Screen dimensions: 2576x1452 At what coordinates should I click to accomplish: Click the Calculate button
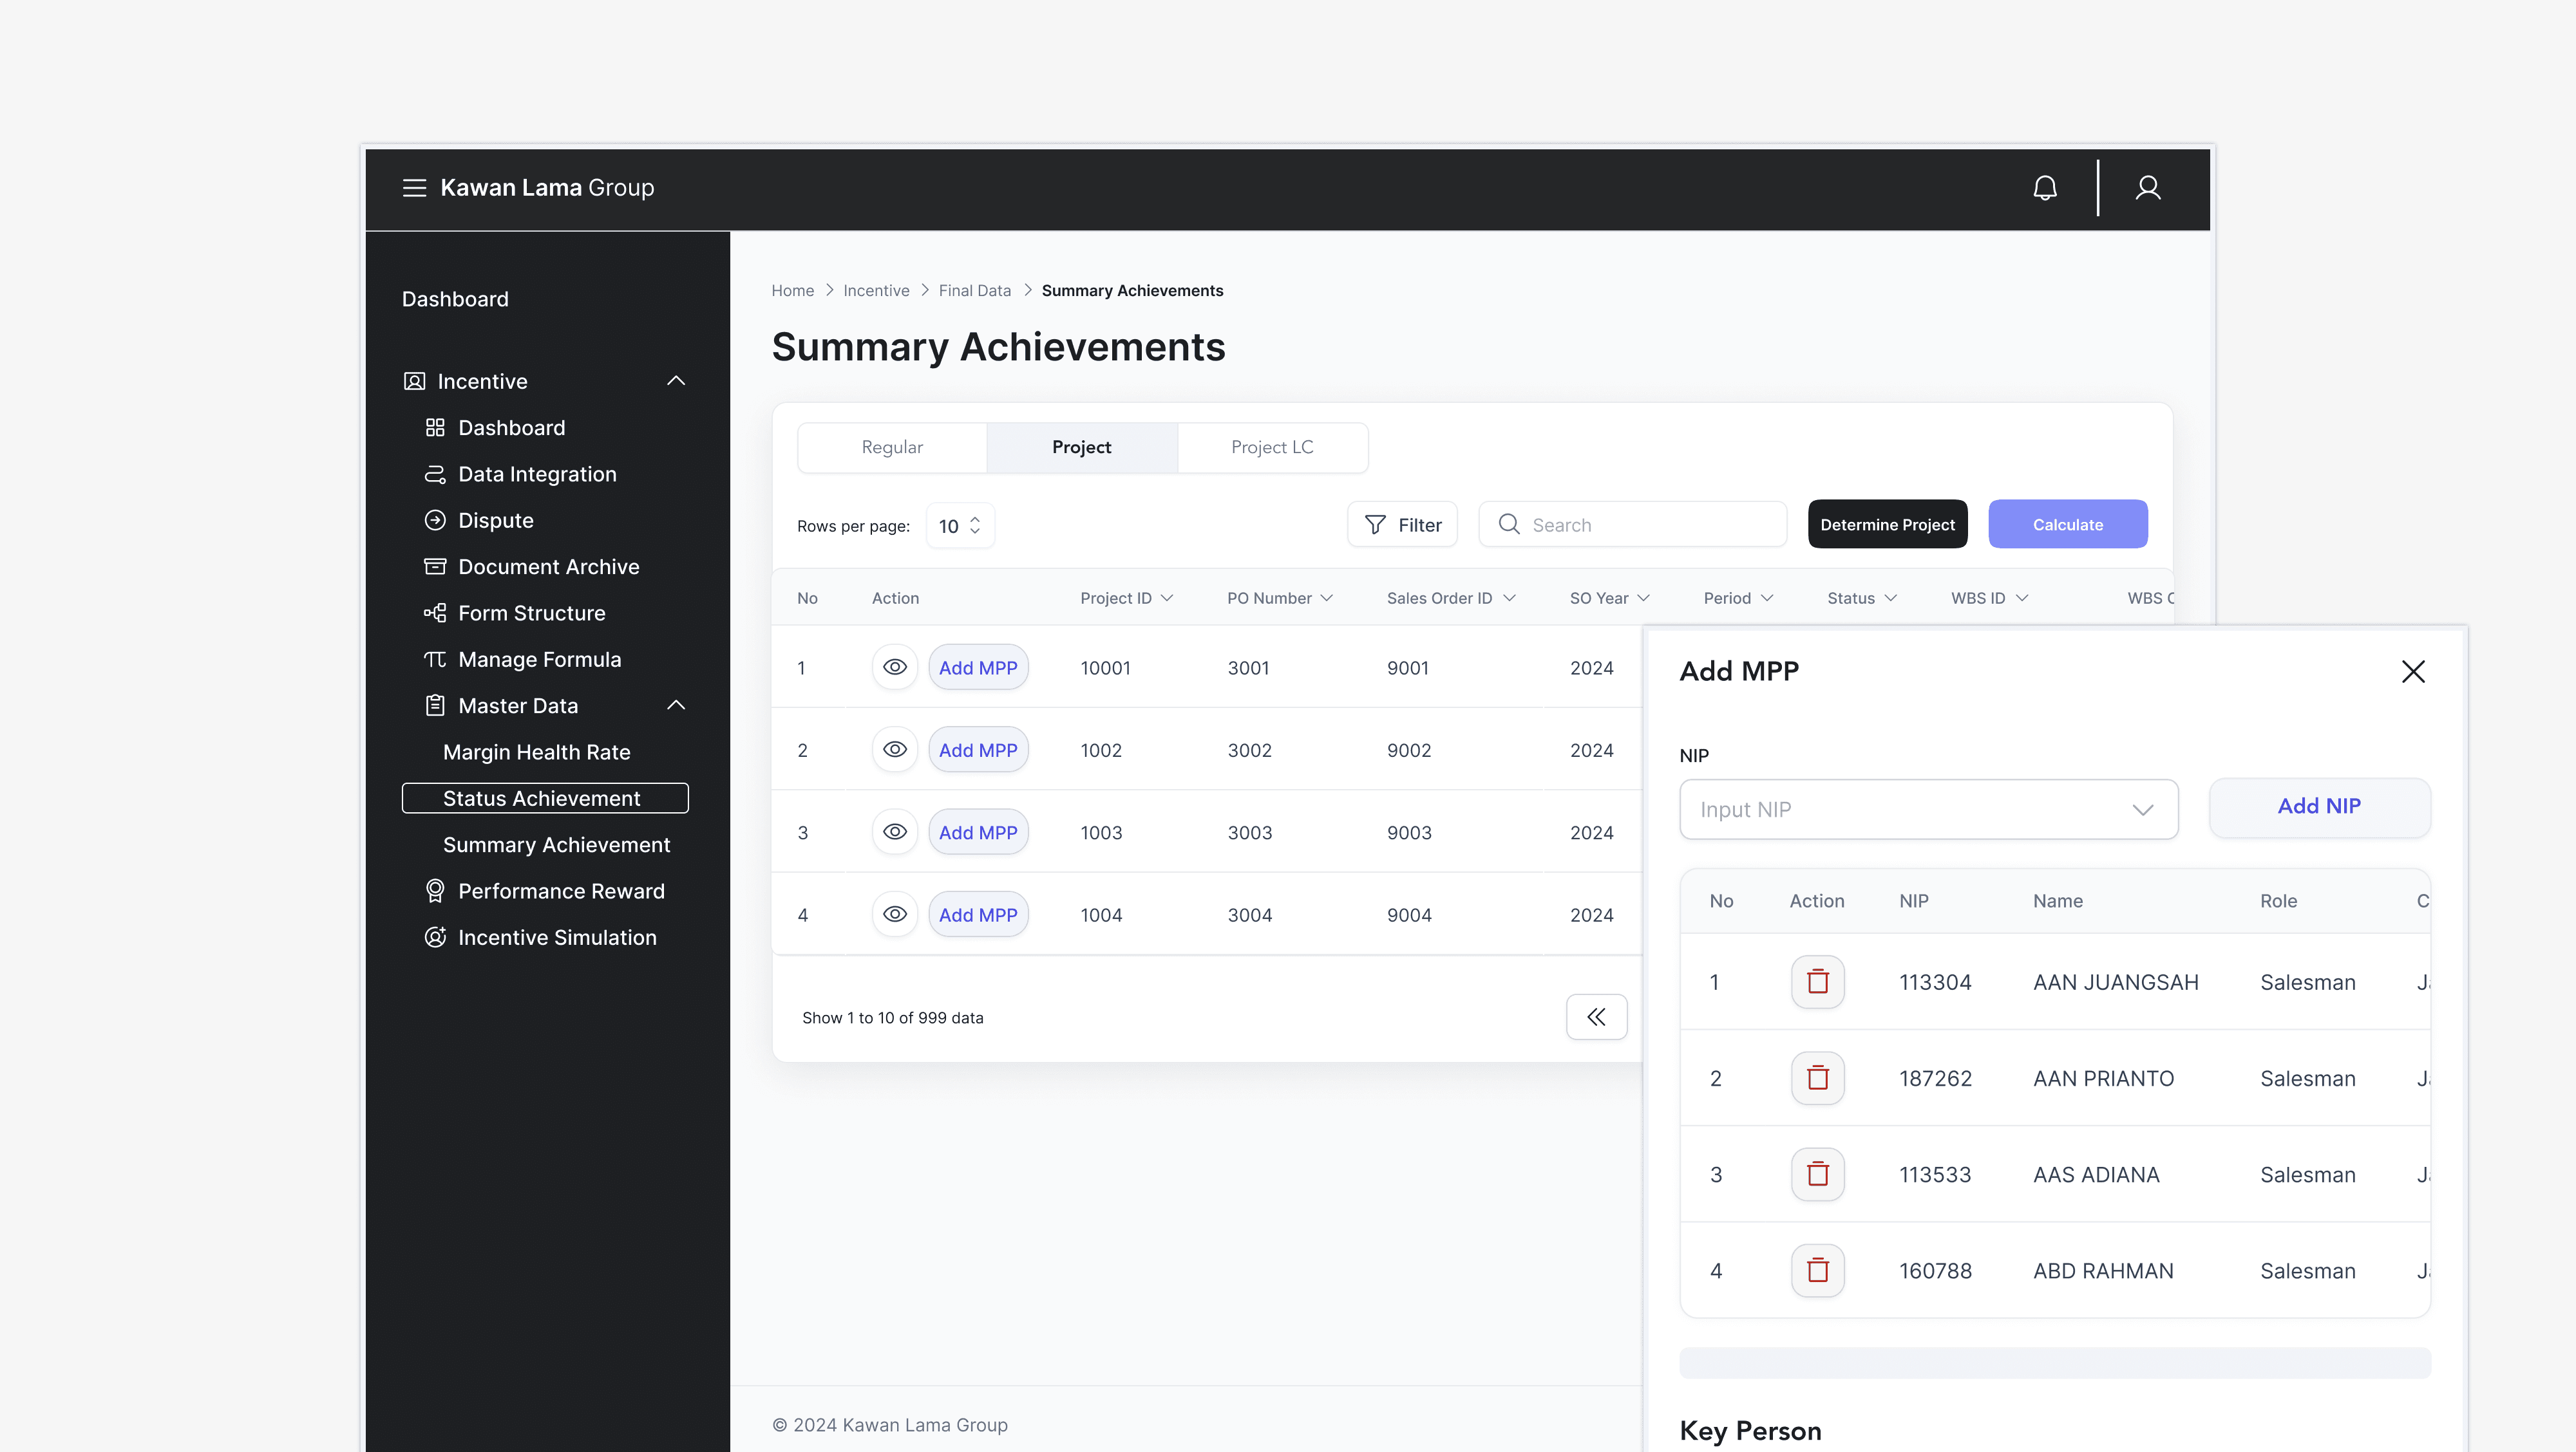(2068, 524)
